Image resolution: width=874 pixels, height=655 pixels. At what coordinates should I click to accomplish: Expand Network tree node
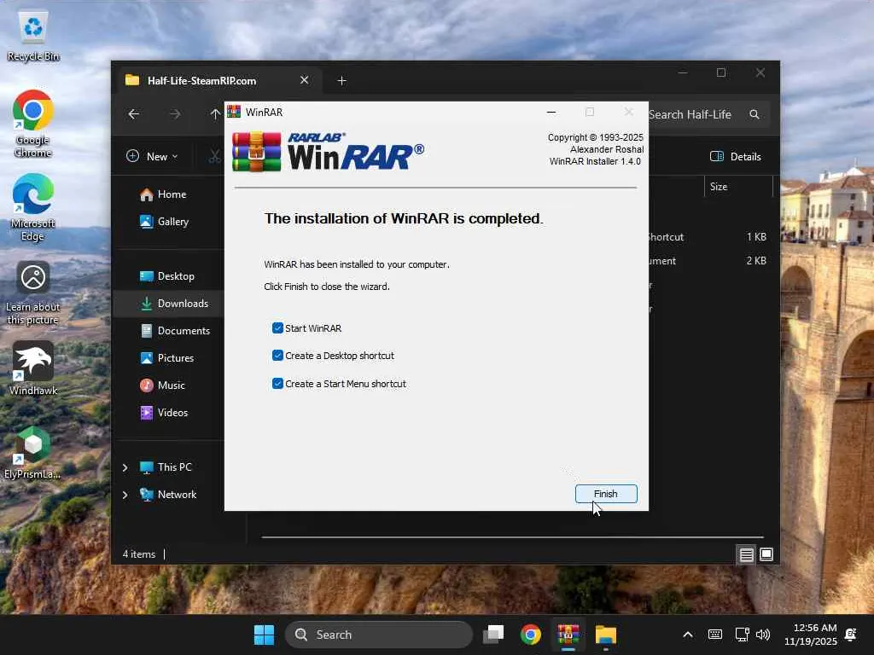point(125,495)
